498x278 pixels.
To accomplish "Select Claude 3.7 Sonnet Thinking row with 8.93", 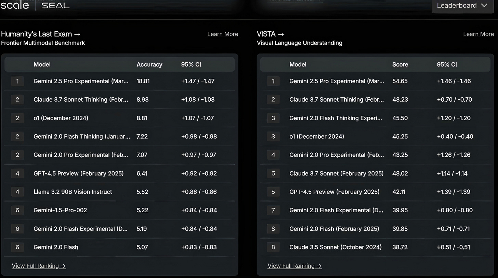I will tap(120, 100).
